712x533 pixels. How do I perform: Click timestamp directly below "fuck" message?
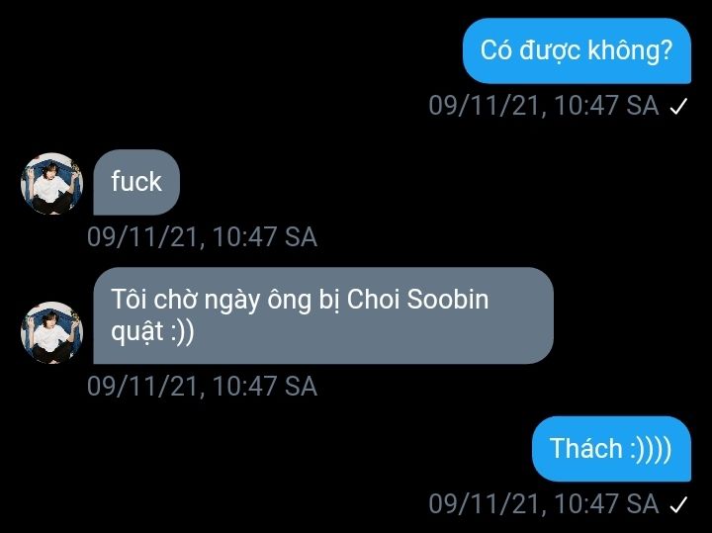pyautogui.click(x=202, y=237)
